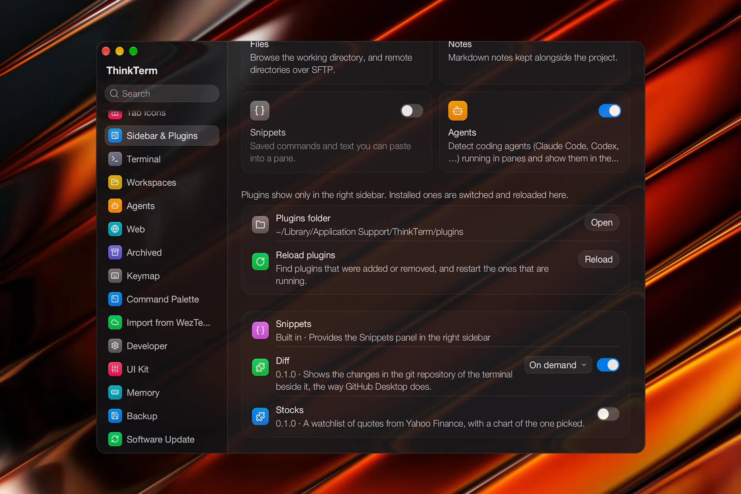Click the blue Stocks plugin icon
The height and width of the screenshot is (494, 741).
tap(260, 417)
